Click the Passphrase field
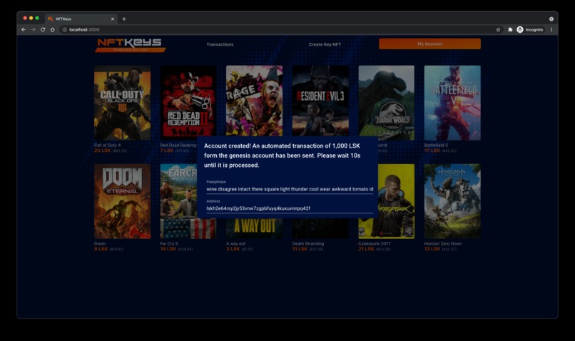This screenshot has width=575, height=341. click(290, 189)
